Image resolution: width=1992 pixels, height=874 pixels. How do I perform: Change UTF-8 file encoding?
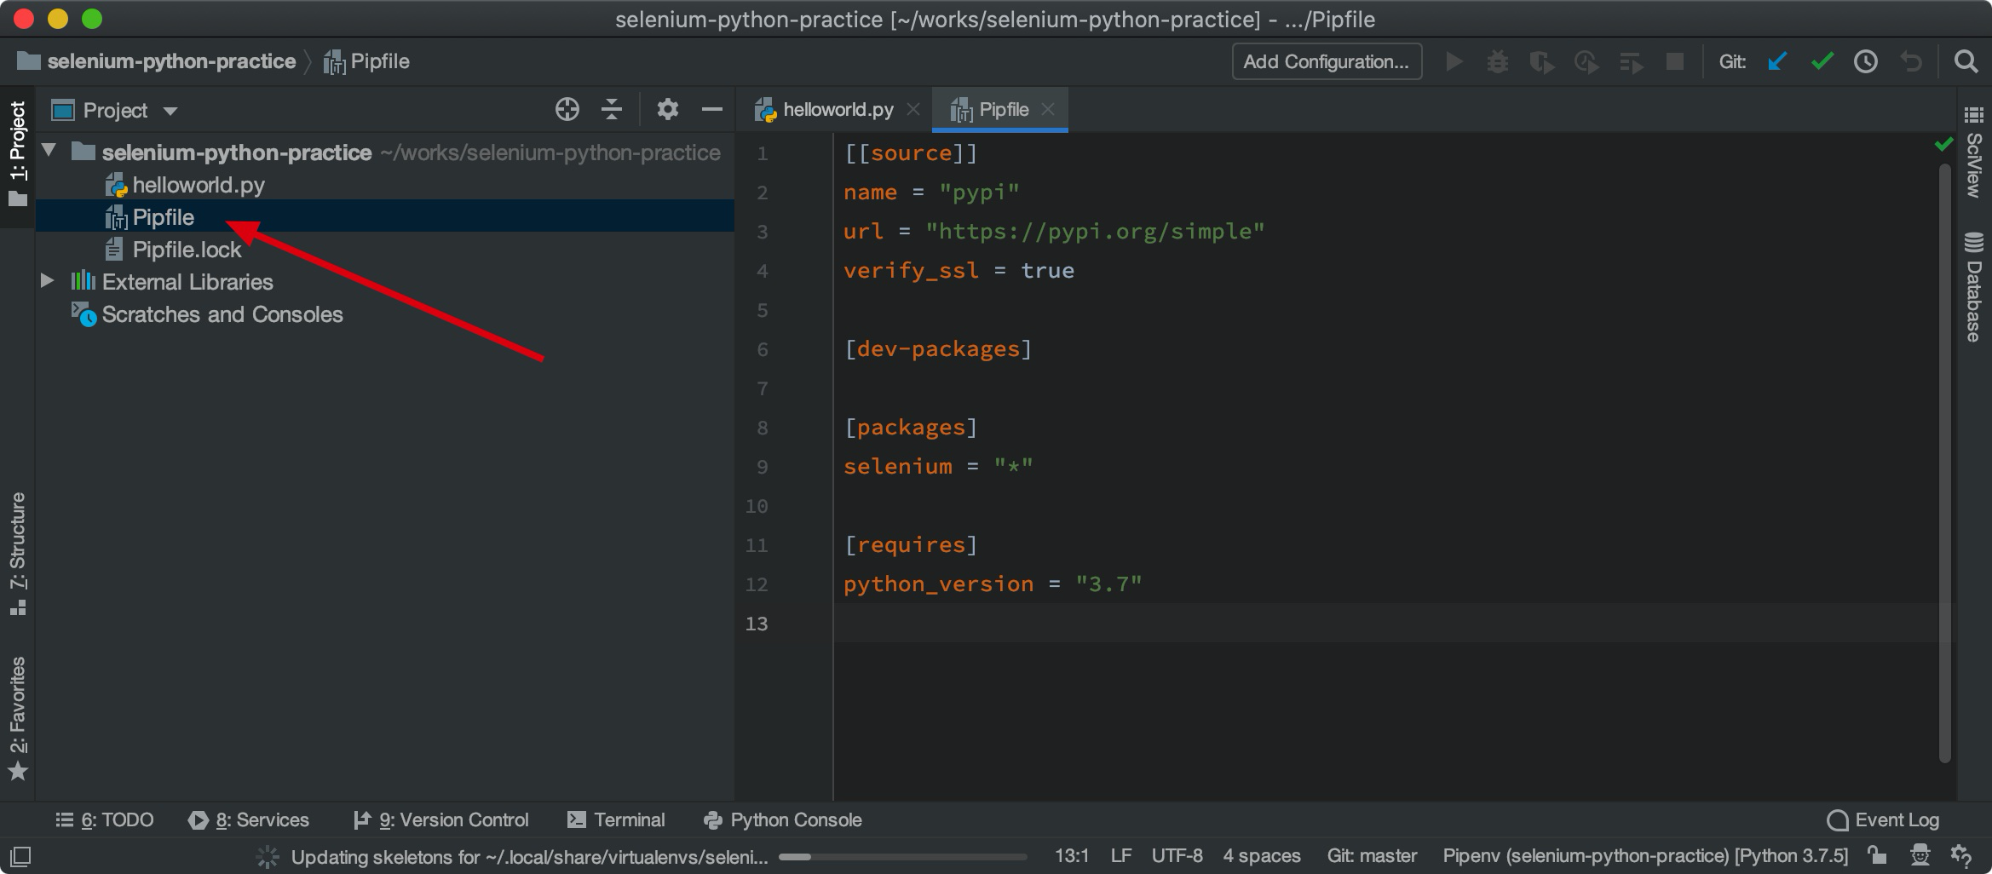click(x=1177, y=855)
